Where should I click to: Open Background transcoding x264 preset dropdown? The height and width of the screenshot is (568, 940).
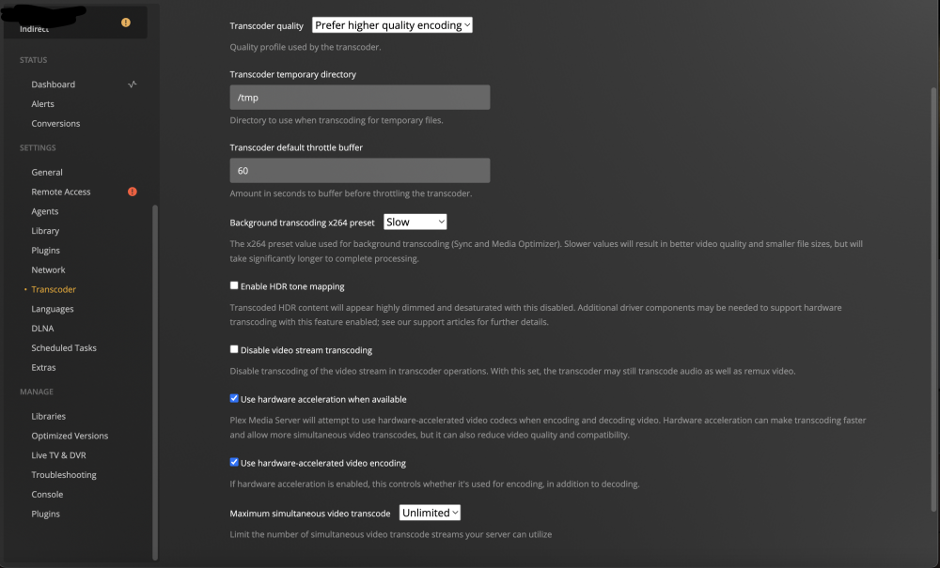(x=415, y=223)
